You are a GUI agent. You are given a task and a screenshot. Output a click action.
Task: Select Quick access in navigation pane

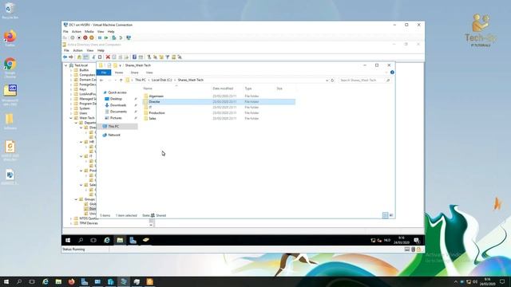coord(117,92)
